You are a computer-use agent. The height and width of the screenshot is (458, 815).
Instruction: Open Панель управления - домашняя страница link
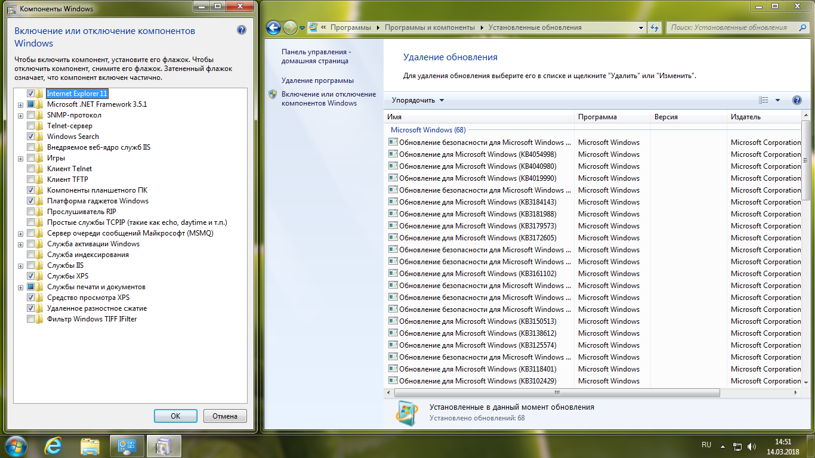tap(316, 56)
